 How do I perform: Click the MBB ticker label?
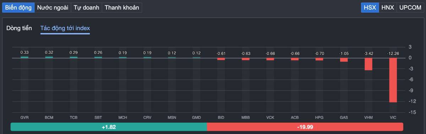[x=245, y=117]
